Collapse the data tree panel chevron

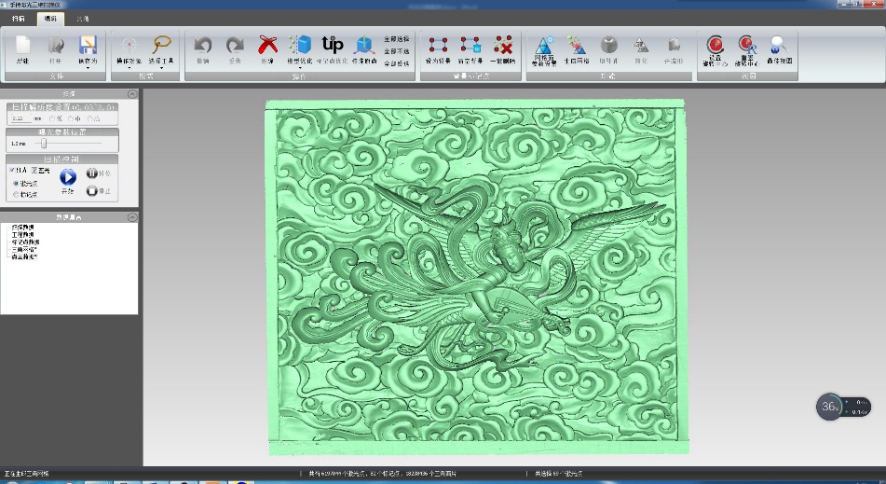click(131, 217)
